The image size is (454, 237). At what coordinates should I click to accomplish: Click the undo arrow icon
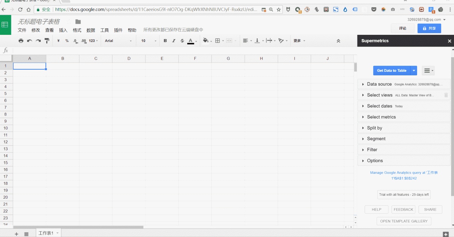[x=29, y=41]
